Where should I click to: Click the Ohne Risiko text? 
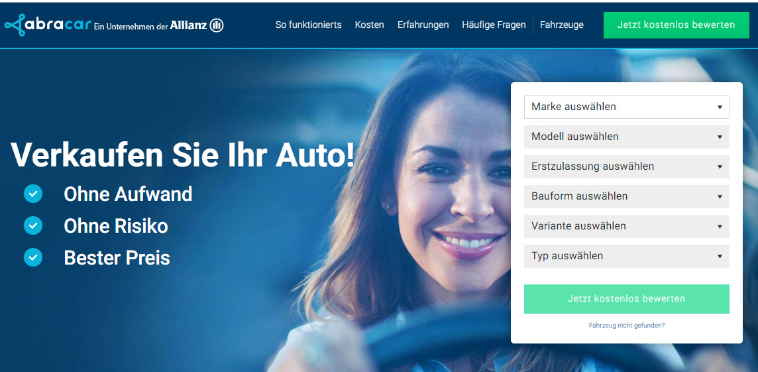click(116, 226)
